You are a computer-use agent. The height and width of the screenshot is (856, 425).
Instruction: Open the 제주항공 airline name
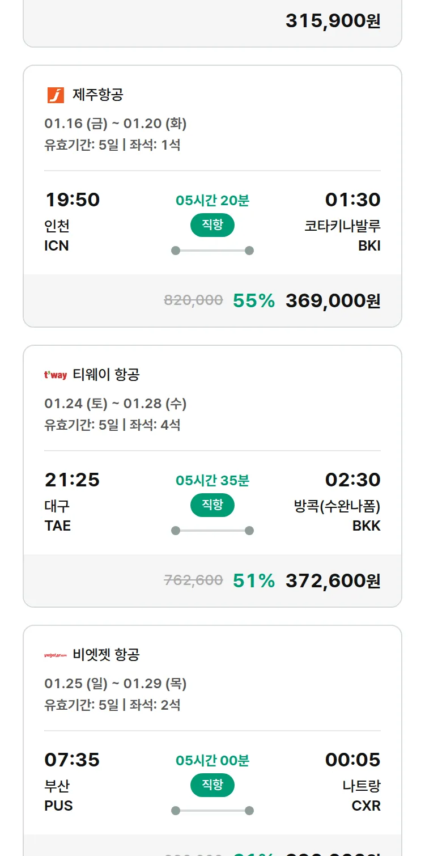pyautogui.click(x=97, y=95)
